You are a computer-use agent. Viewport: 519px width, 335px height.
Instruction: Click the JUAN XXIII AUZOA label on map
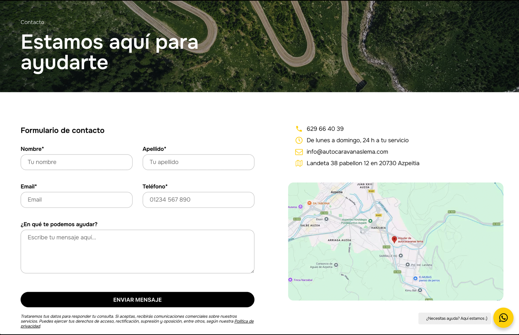pyautogui.click(x=364, y=186)
